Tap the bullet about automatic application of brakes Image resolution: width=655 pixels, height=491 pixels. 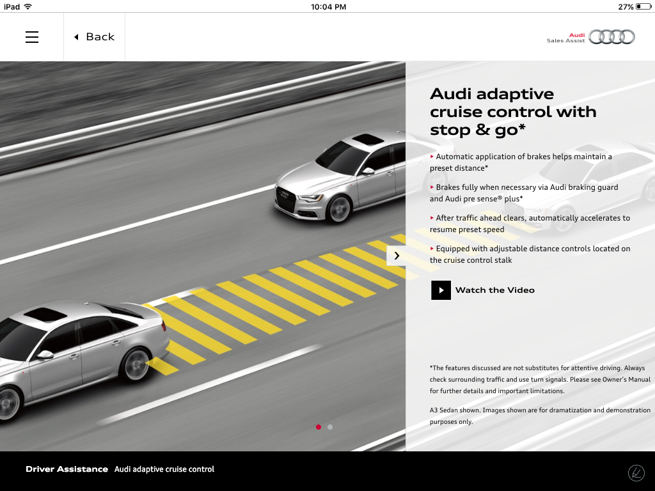(x=521, y=162)
